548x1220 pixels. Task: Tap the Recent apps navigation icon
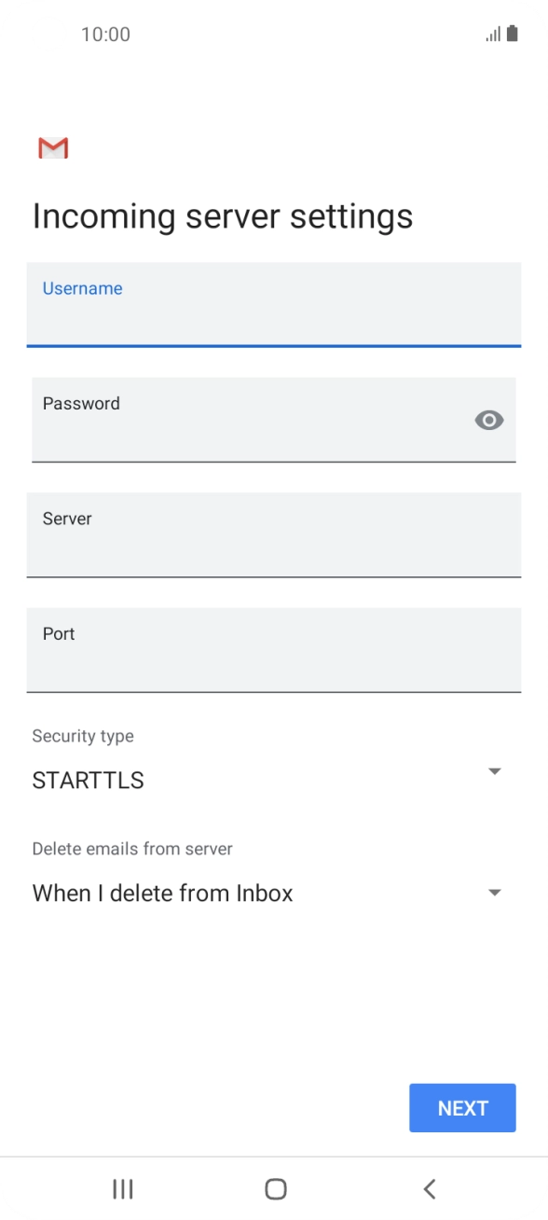[x=122, y=1188]
